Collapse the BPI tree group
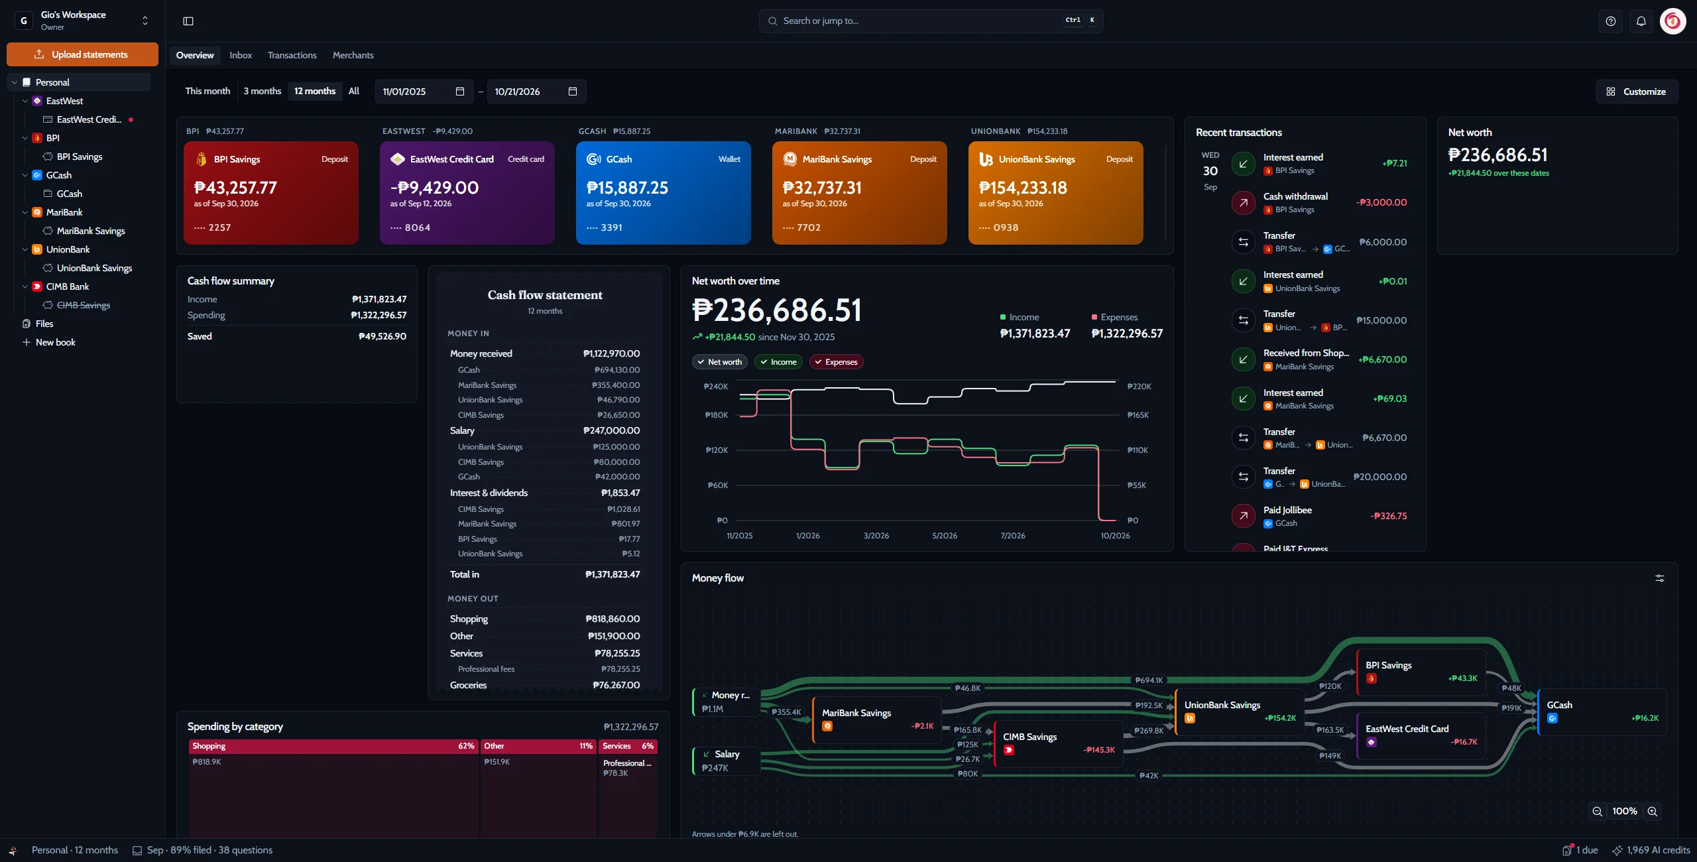Viewport: 1697px width, 862px height. 25,138
